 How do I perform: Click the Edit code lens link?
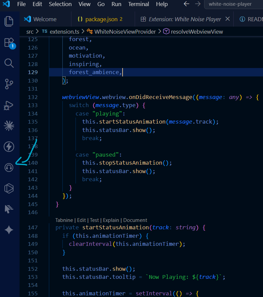(81, 220)
